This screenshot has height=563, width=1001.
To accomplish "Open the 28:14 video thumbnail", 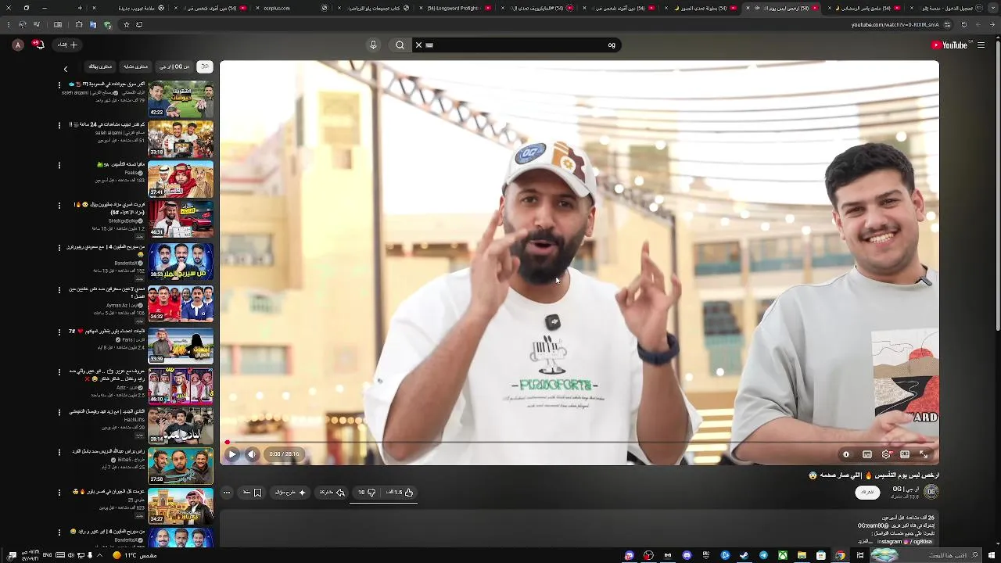I will point(181,426).
